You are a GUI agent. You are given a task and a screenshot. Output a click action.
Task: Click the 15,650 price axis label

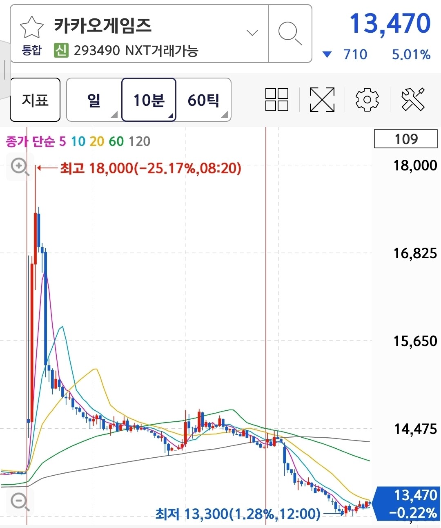click(x=415, y=341)
